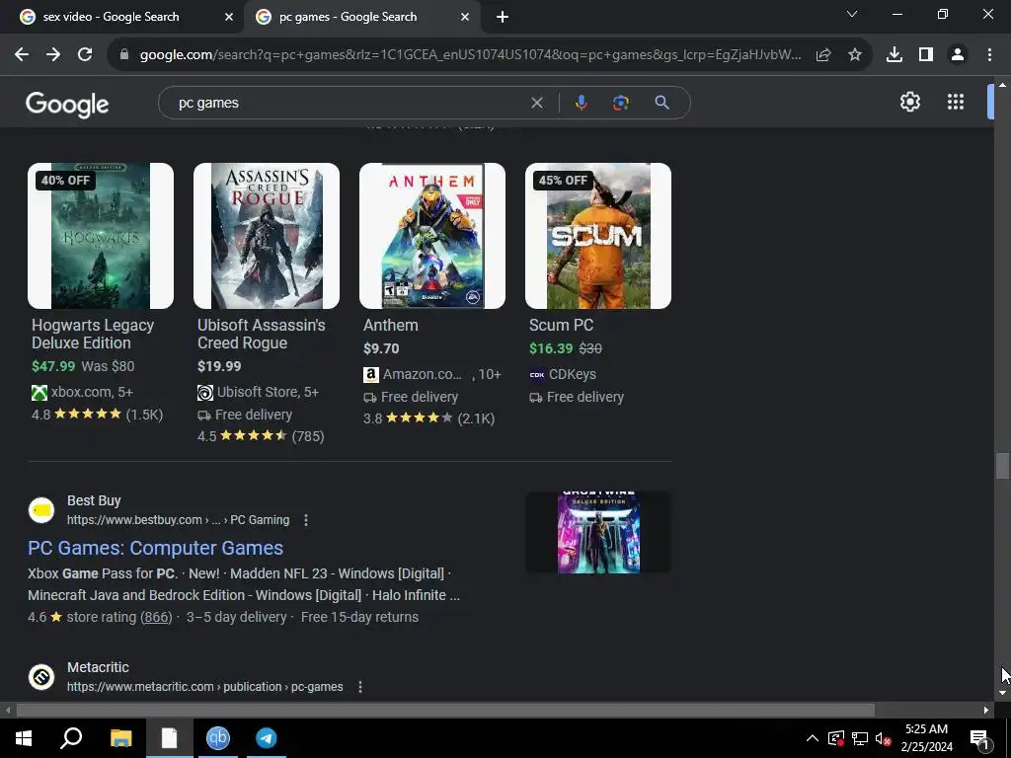The image size is (1011, 758).
Task: Open the white document app on the taskbar
Action: pyautogui.click(x=169, y=738)
